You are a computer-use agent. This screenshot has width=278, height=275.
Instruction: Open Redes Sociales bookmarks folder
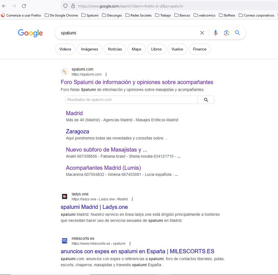click(138, 15)
